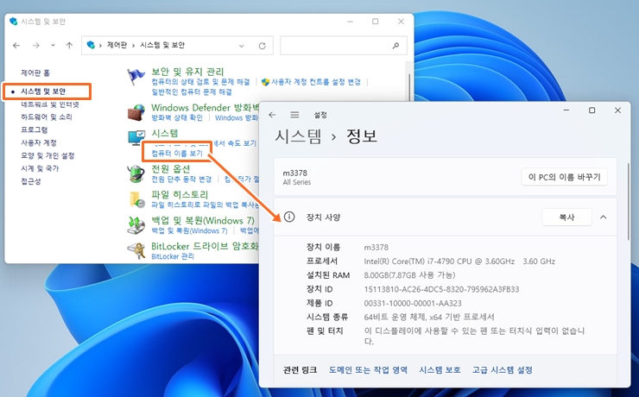This screenshot has width=639, height=397.
Task: Click the Settings window vertical scrollbar
Action: coord(628,202)
